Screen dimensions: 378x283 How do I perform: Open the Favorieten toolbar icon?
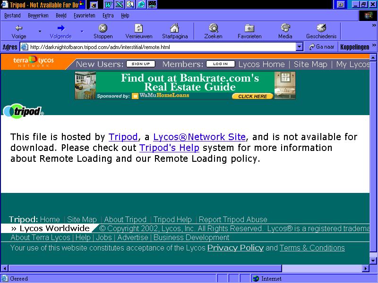tap(249, 28)
